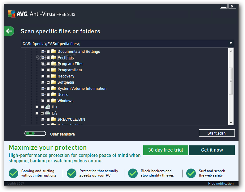The width and height of the screenshot is (245, 192).
Task: Select the Recovery folder icon
Action: pos(54,76)
